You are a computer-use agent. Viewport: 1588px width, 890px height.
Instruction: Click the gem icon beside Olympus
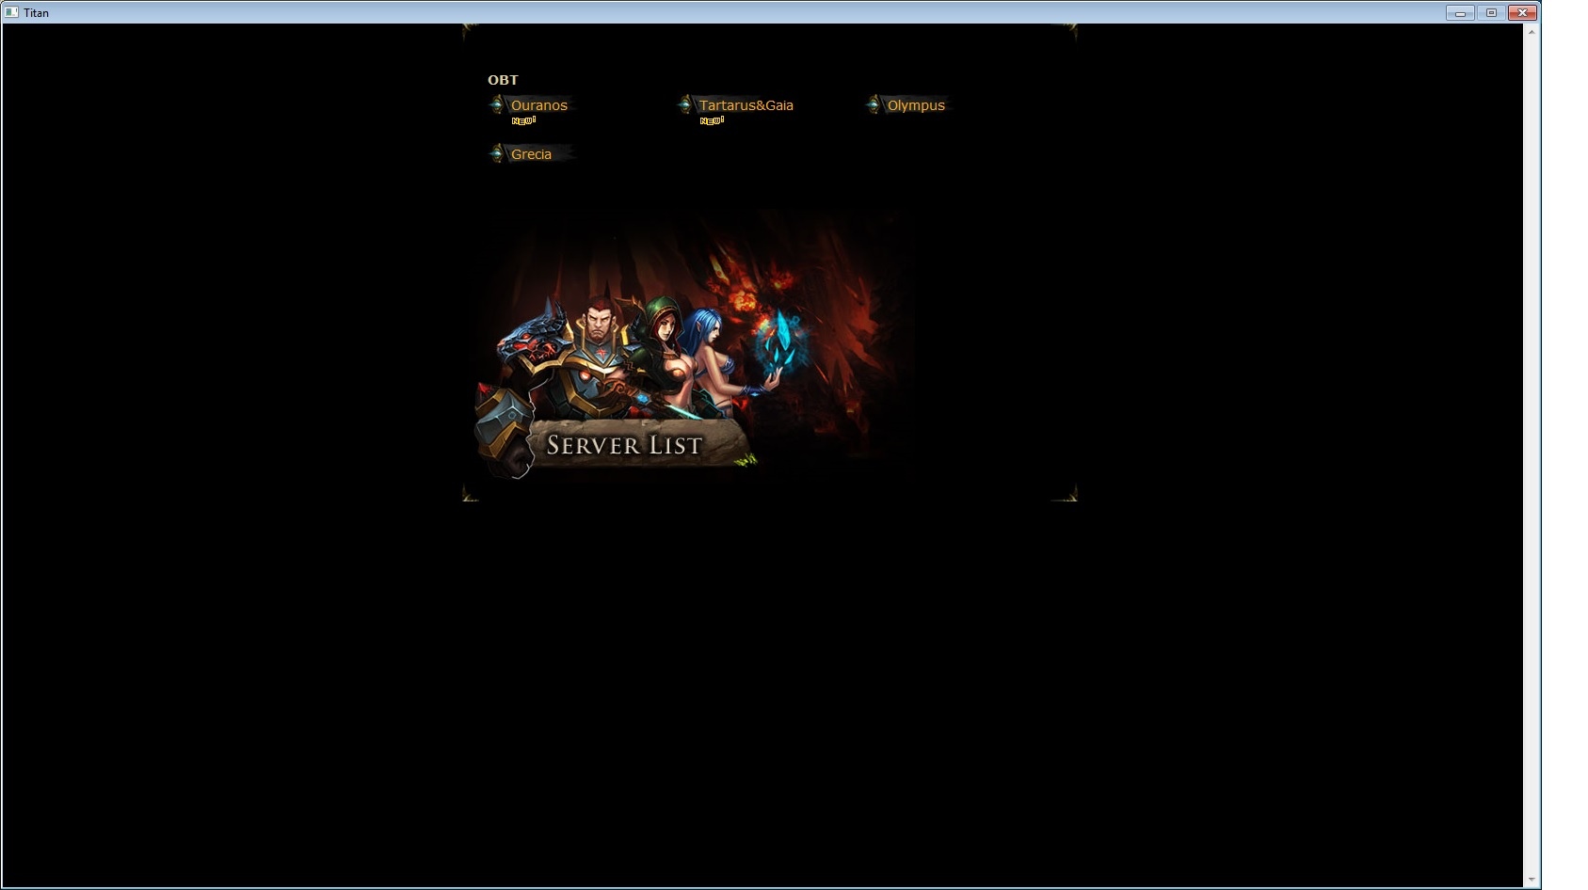(x=874, y=105)
